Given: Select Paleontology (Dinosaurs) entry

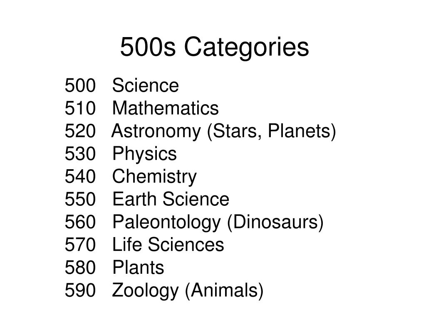Looking at the screenshot, I should coord(218,222).
